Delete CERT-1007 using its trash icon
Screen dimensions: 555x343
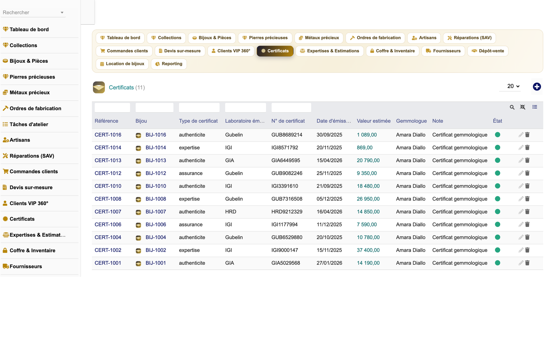click(x=527, y=212)
